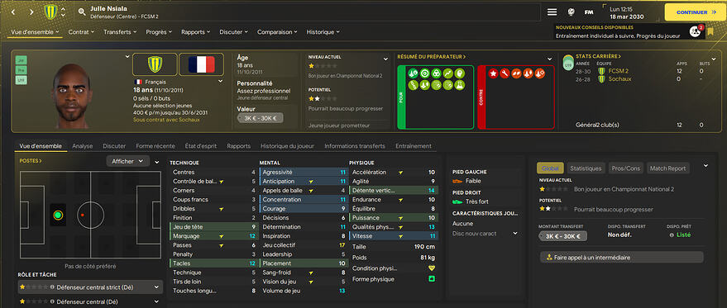Viewport: 727px width, 308px height.
Task: Open the Contrat menu
Action: (81, 32)
